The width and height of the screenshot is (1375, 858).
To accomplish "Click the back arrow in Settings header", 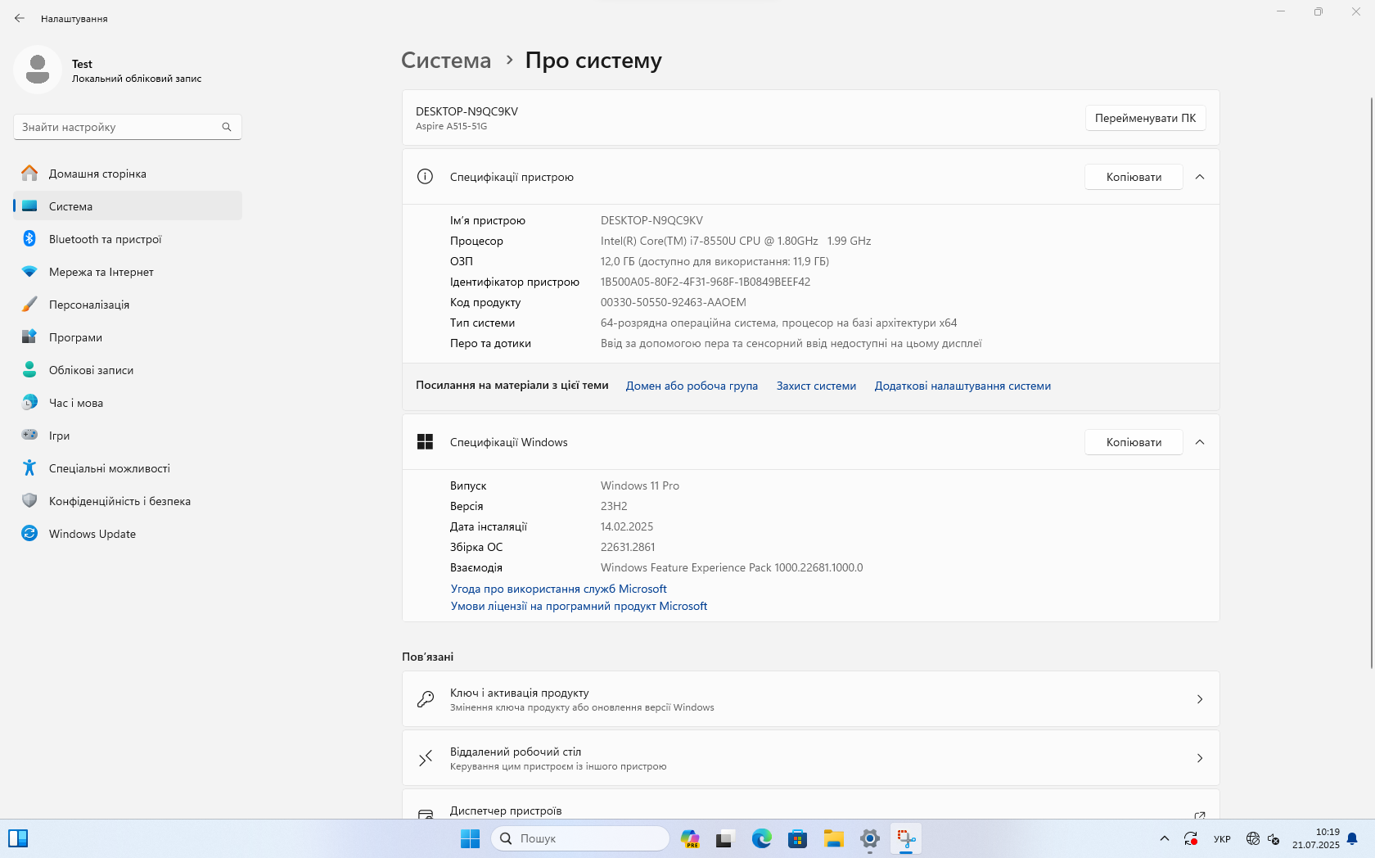I will [x=20, y=18].
